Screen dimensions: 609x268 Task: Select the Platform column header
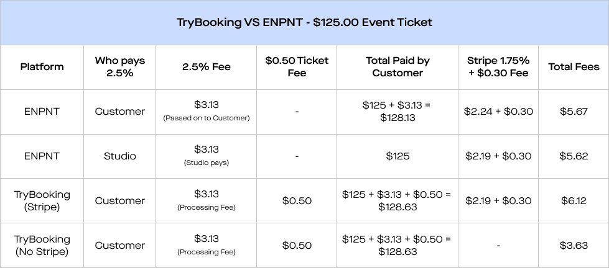click(x=42, y=67)
